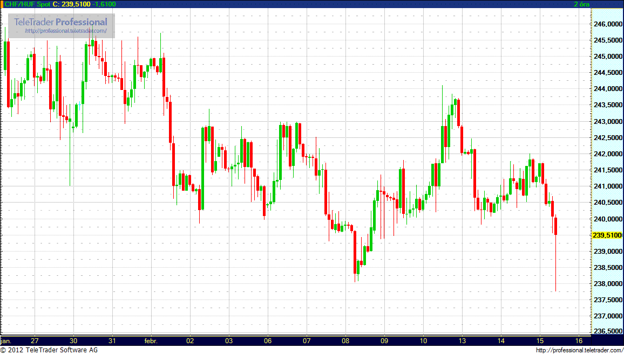
Task: Click the 238,0000 price axis label
Action: click(x=607, y=283)
